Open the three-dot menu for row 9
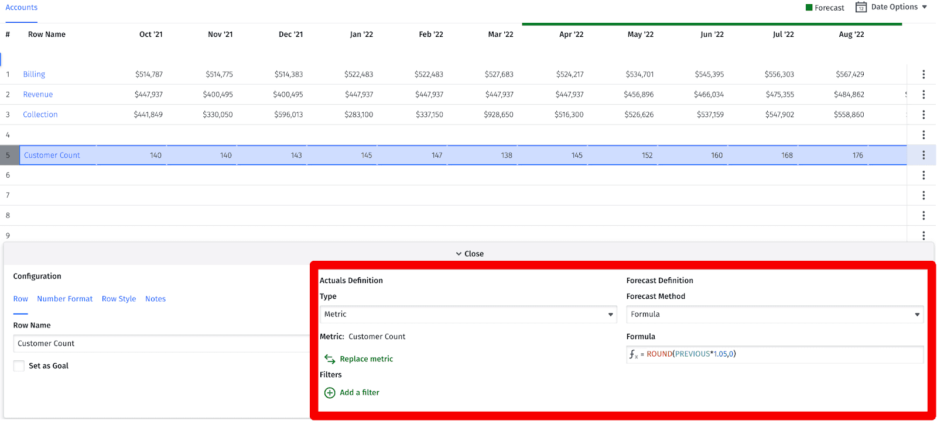This screenshot has width=937, height=421. pyautogui.click(x=924, y=235)
